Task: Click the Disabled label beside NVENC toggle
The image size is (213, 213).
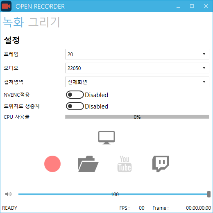Action: pos(96,95)
